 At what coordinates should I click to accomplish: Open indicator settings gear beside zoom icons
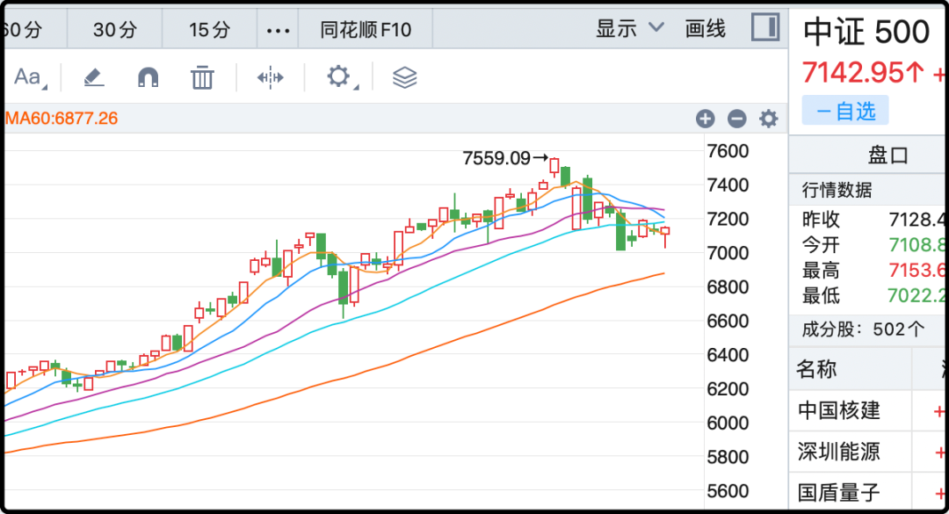point(769,119)
